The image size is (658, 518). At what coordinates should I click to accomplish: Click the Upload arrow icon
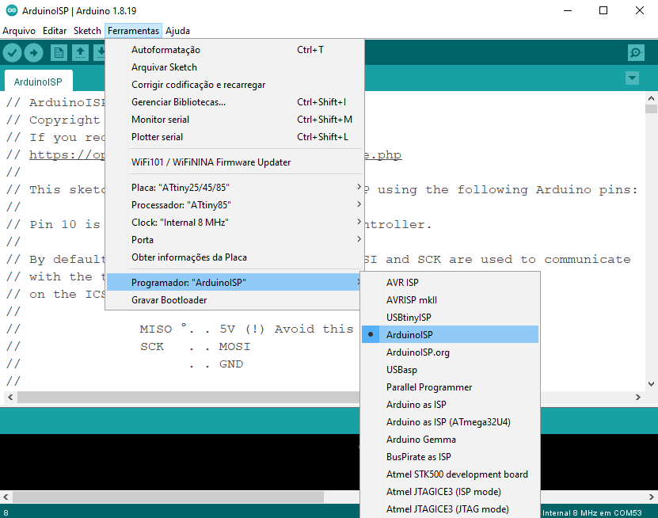(x=33, y=52)
